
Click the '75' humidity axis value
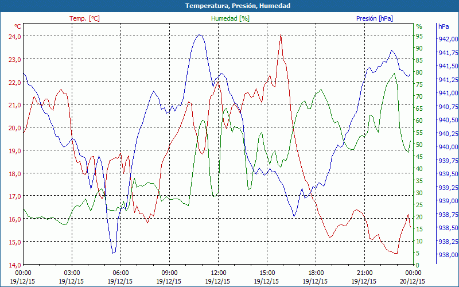click(x=419, y=84)
